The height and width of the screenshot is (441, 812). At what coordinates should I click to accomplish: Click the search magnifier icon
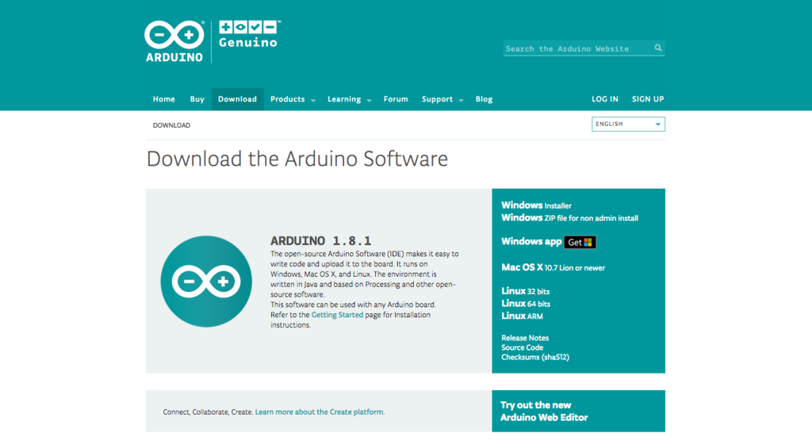(x=657, y=48)
